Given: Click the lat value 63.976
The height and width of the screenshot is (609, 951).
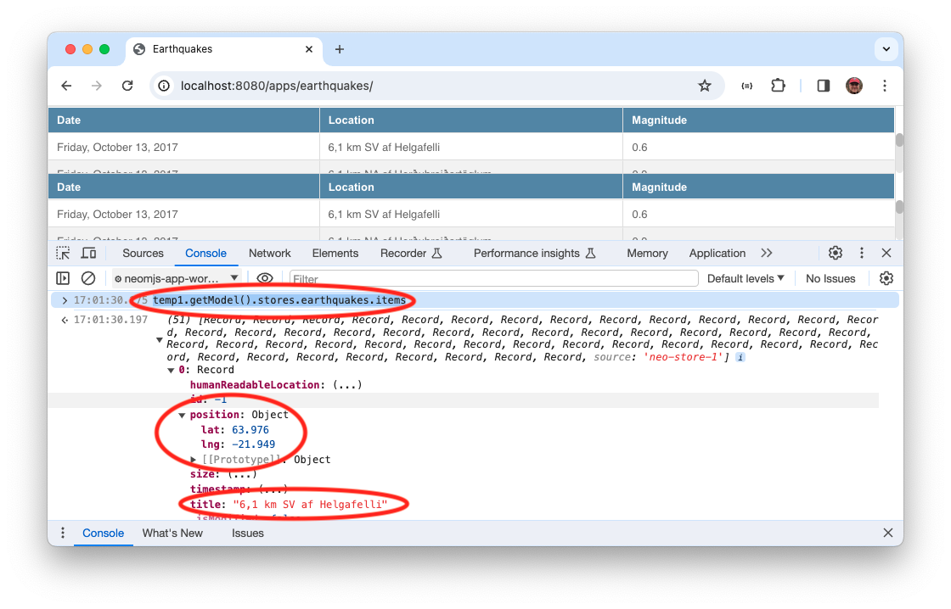Looking at the screenshot, I should tap(250, 430).
